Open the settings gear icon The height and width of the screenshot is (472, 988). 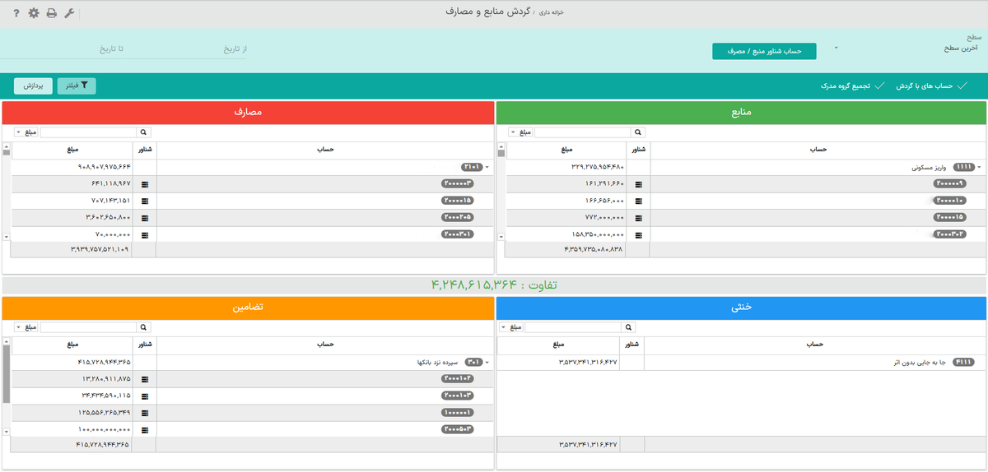[34, 13]
